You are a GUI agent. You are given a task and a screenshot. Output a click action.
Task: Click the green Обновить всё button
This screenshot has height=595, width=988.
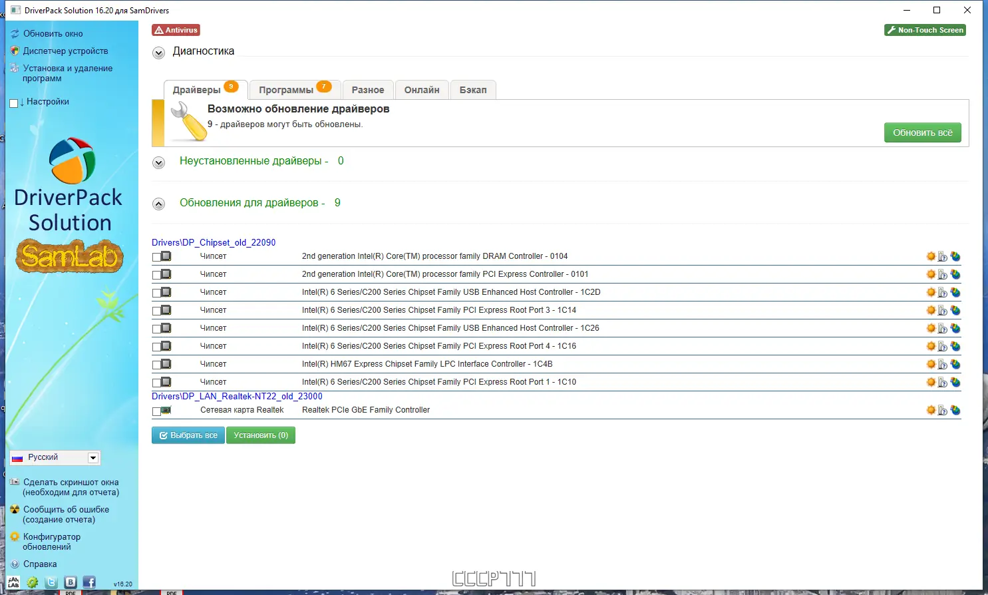(922, 132)
